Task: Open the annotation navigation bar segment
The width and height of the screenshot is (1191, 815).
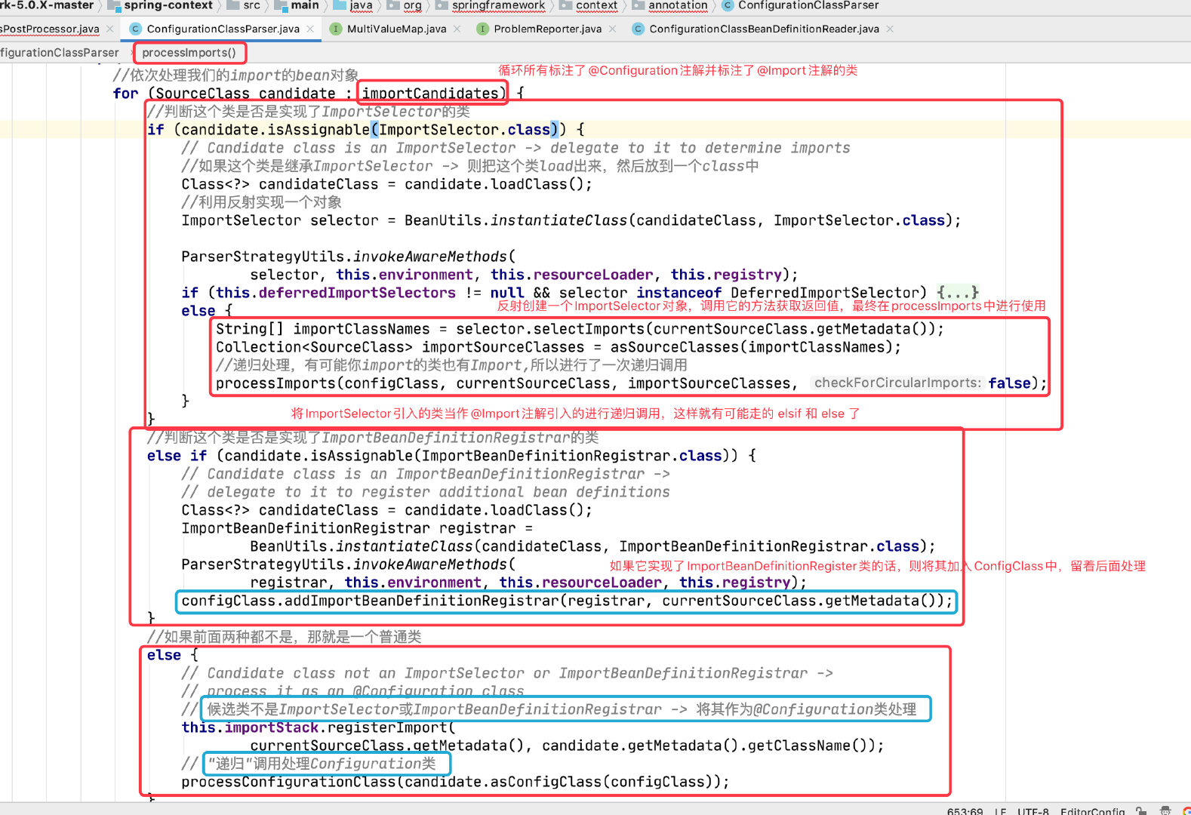Action: [678, 5]
